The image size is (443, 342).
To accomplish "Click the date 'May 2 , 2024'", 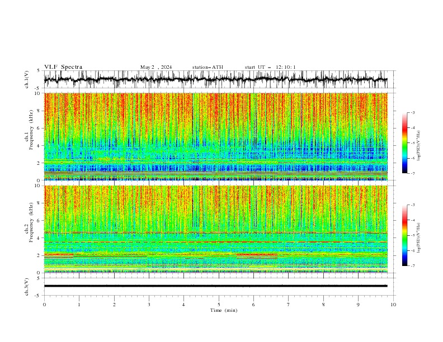I will click(156, 67).
